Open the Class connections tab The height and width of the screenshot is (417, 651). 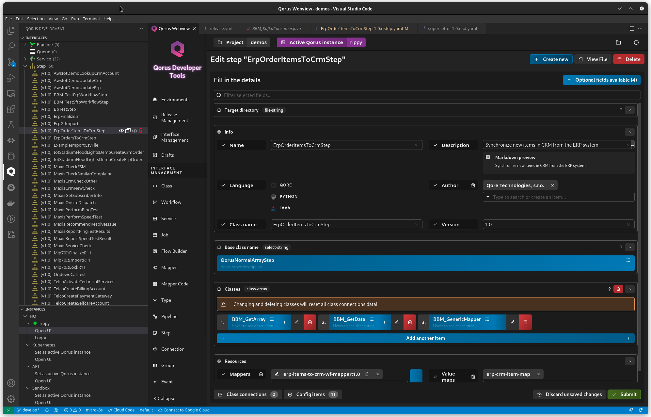tap(248, 394)
